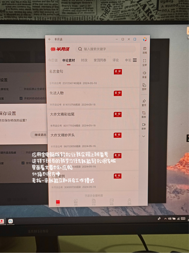189x253 pixels.
Task: Open the 名言金句 article
Action: pyautogui.click(x=56, y=71)
